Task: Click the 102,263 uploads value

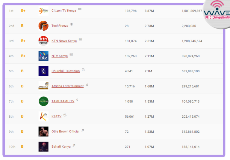Action: coord(131,56)
